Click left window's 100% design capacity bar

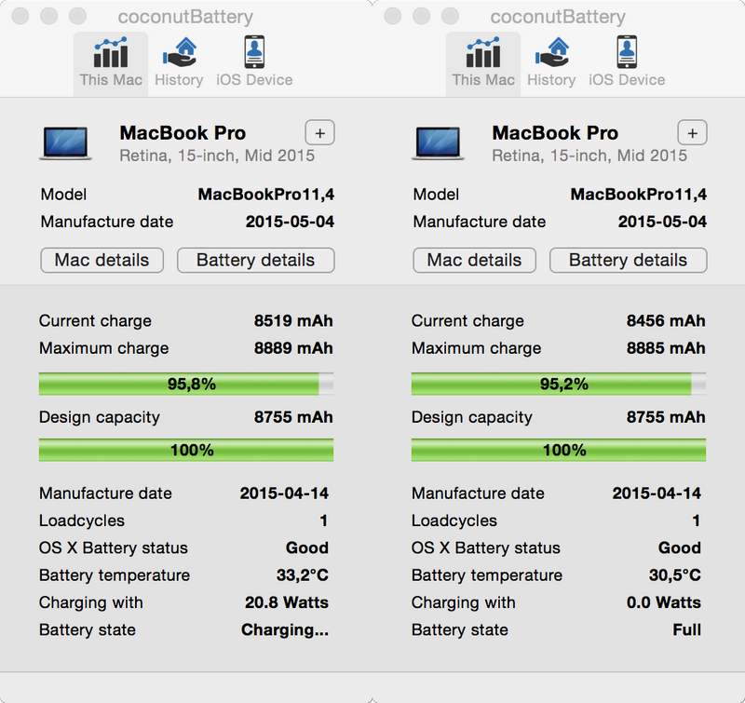click(x=185, y=451)
